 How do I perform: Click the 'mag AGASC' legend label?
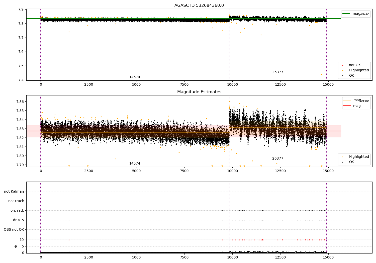(x=361, y=14)
